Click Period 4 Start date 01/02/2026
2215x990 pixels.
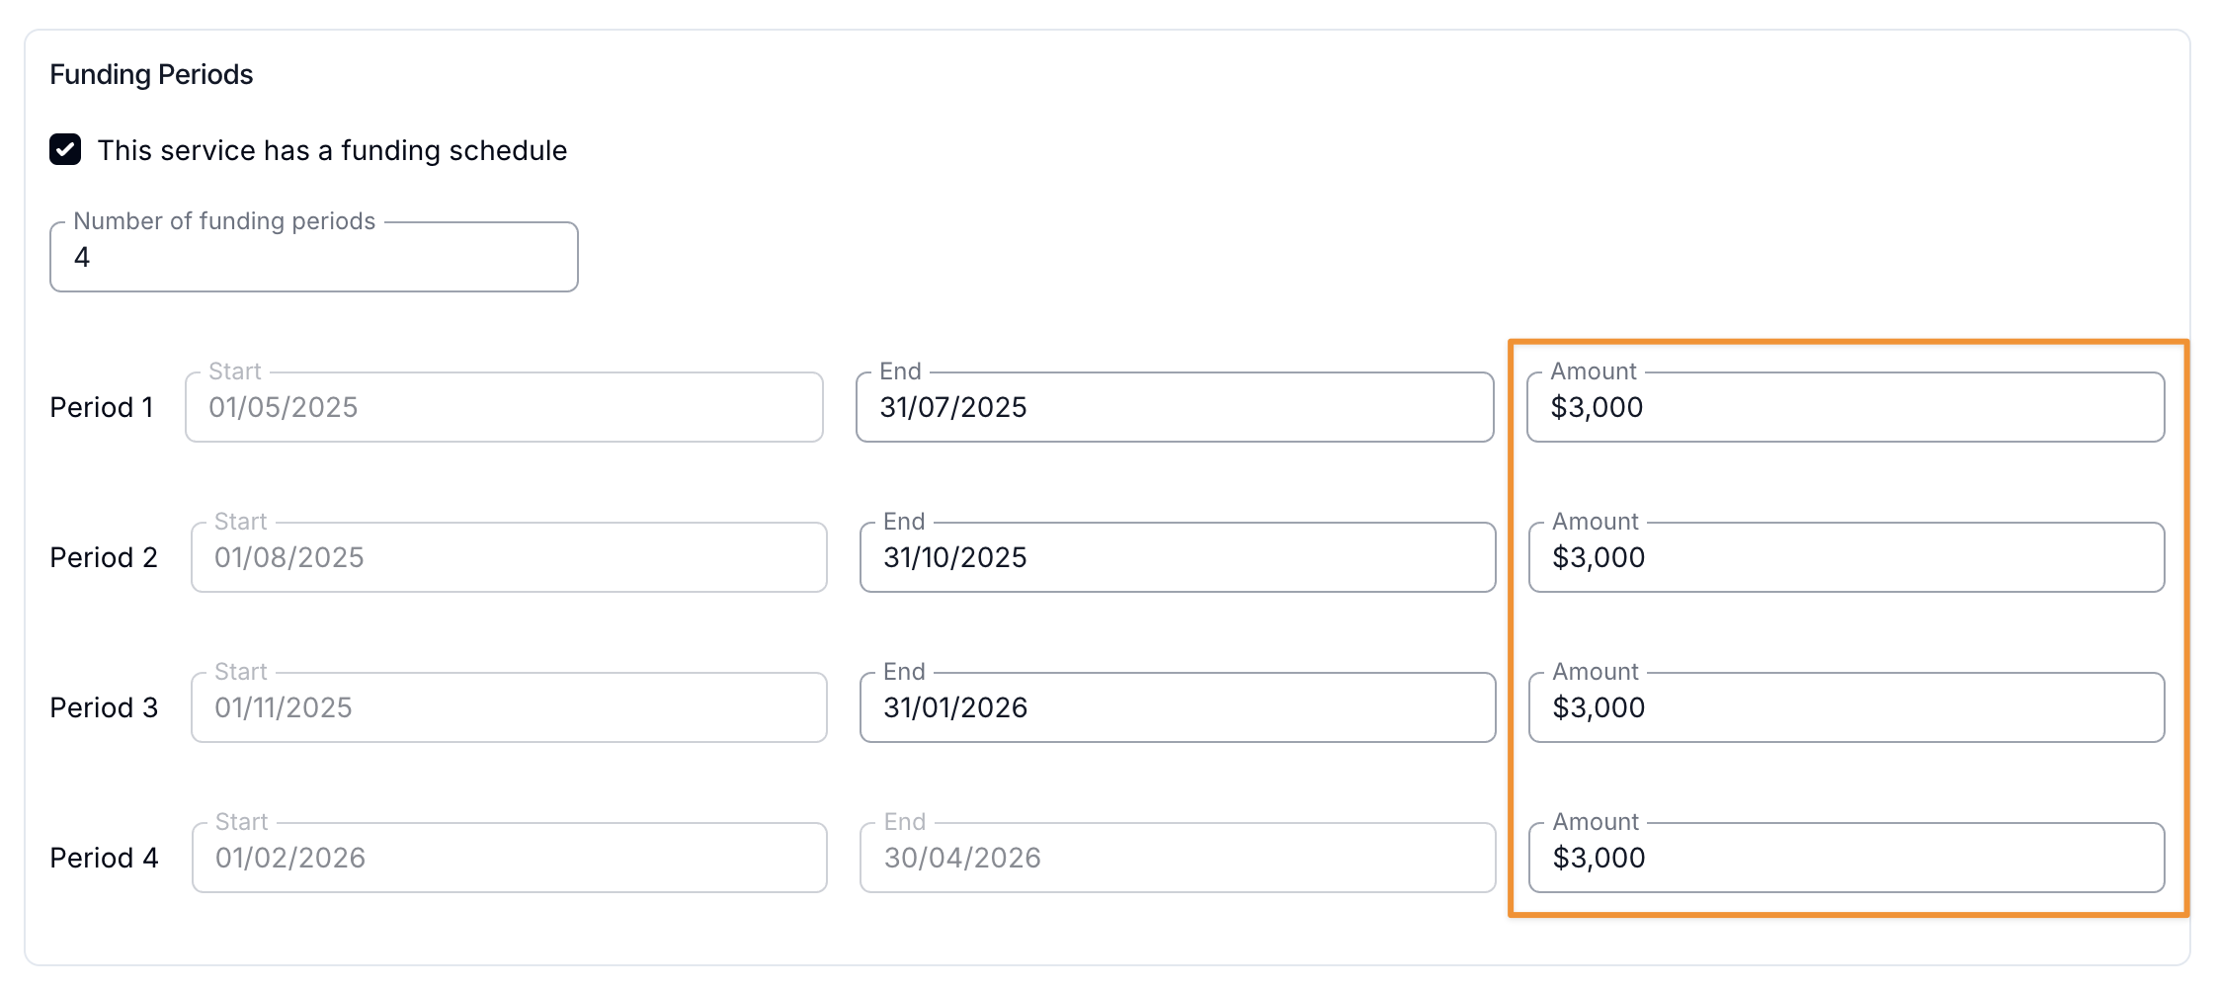[509, 858]
